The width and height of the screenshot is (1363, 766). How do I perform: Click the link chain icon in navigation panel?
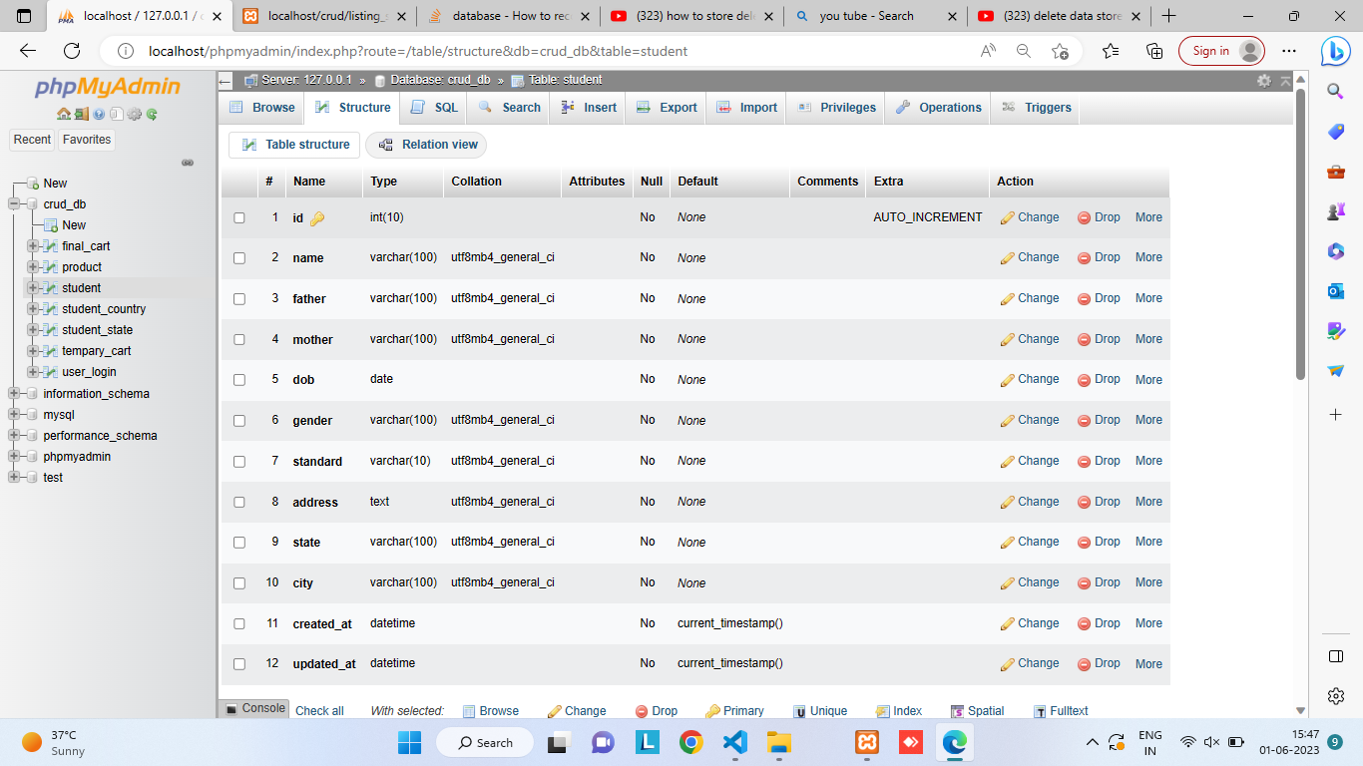pos(188,163)
